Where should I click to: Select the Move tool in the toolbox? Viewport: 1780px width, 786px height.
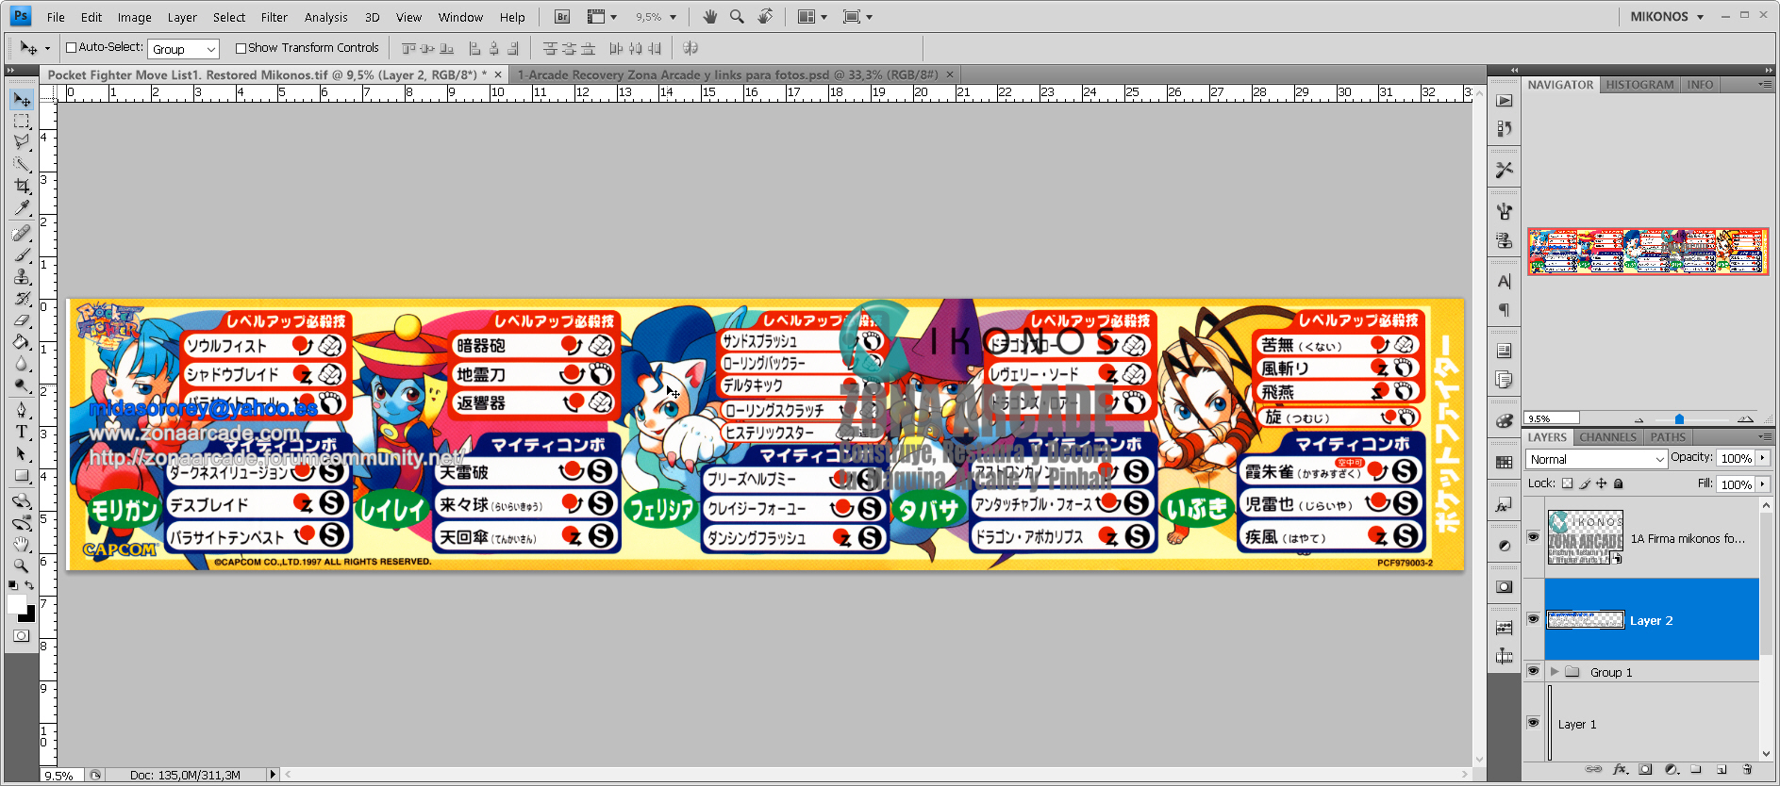point(22,100)
